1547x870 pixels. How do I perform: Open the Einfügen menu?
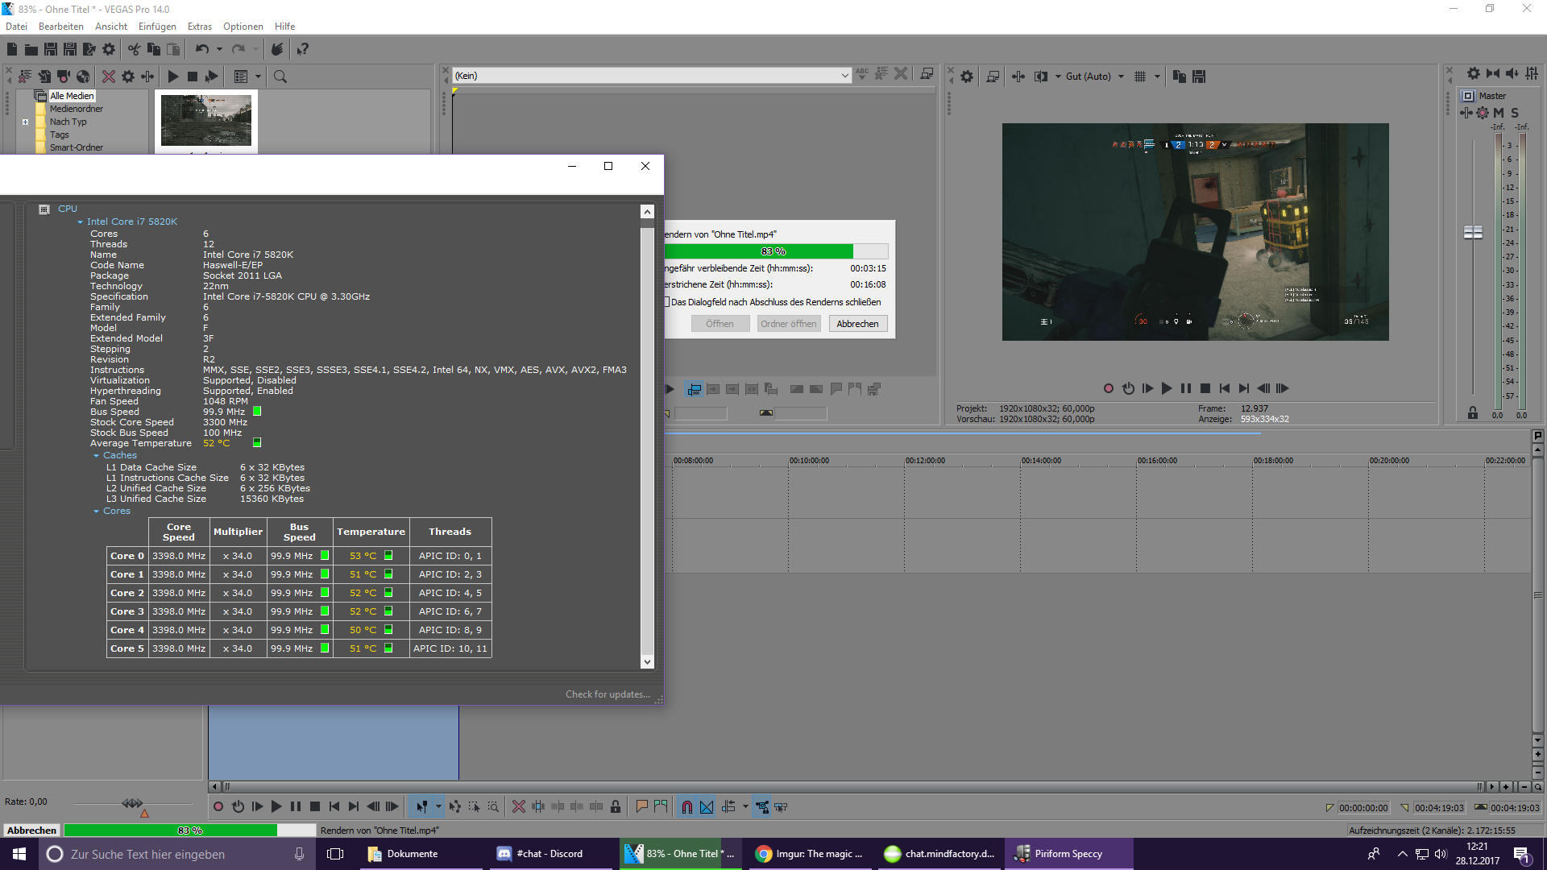(x=156, y=27)
